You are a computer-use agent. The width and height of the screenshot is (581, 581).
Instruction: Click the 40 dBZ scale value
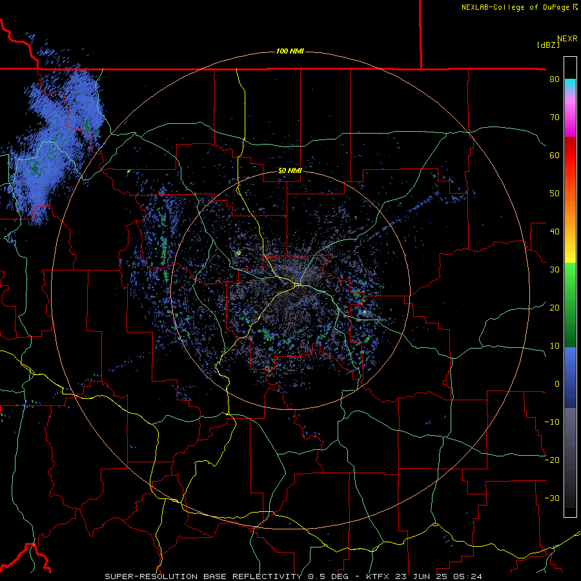[x=555, y=232]
